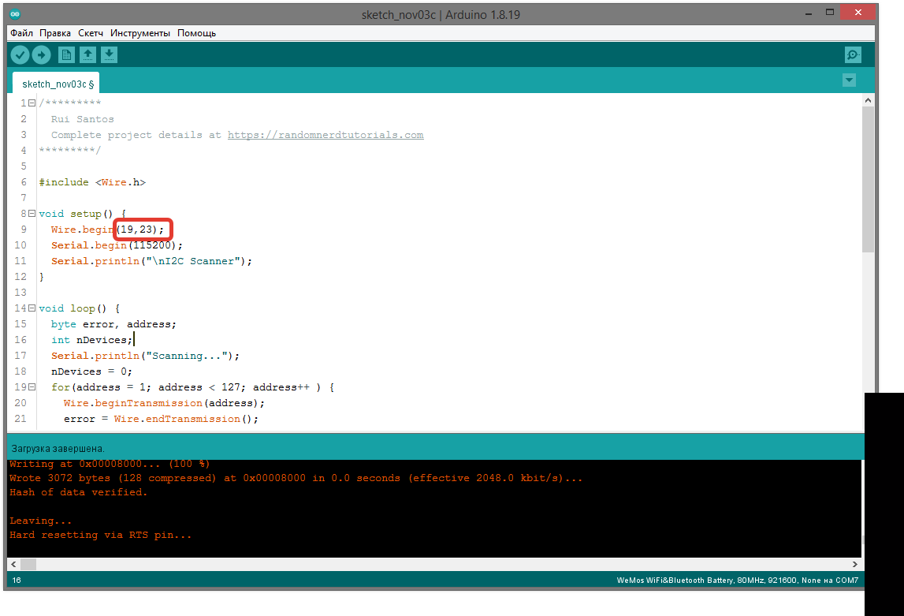Follow the randomnerdtutorials.com link in the comment
This screenshot has height=616, width=904.
(x=326, y=135)
